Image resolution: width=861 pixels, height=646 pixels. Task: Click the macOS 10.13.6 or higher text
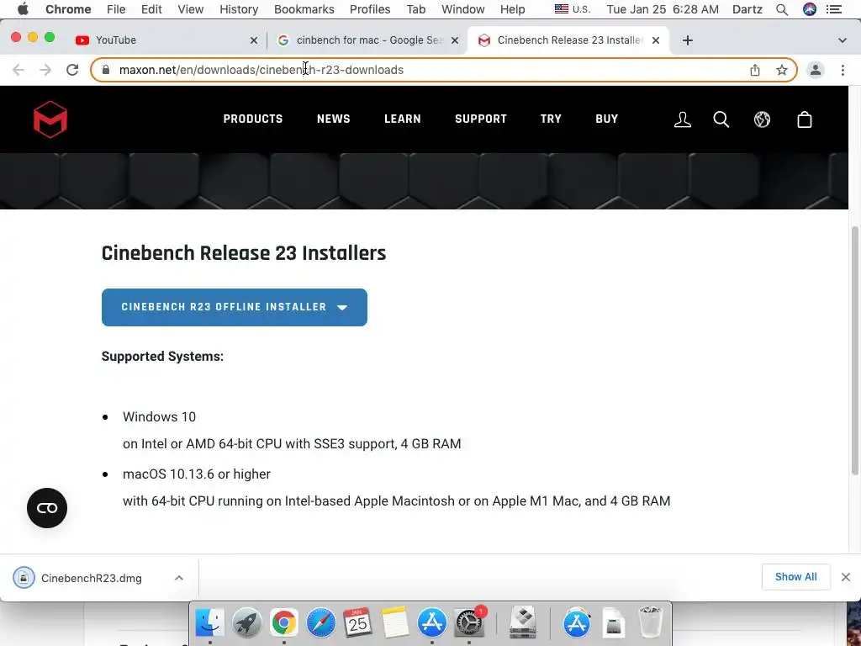197,474
